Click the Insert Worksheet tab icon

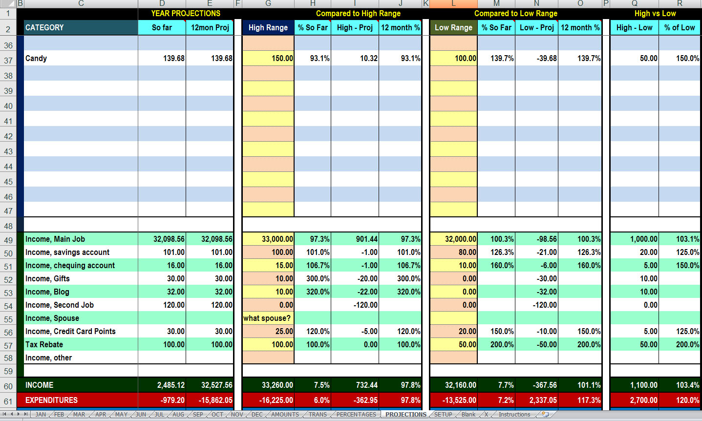[x=545, y=414]
